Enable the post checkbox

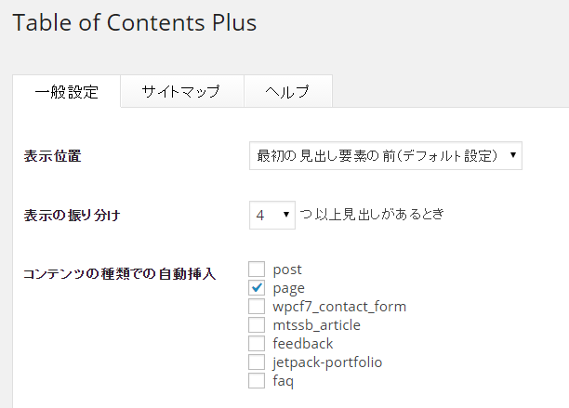258,270
